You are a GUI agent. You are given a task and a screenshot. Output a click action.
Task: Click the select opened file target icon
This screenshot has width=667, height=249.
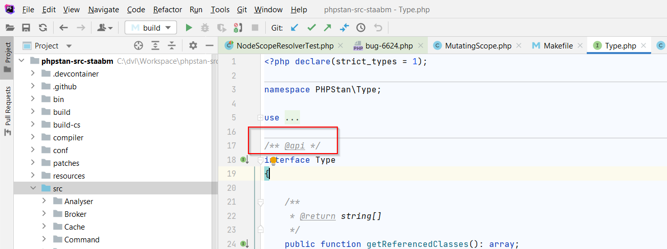[139, 45]
